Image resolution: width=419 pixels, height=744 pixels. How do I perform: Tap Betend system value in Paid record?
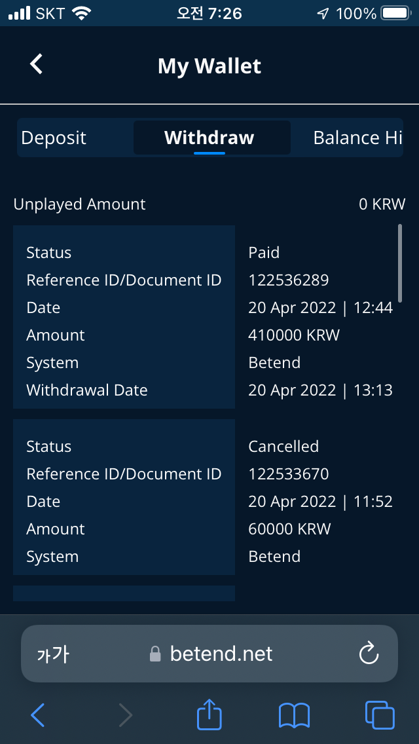(x=274, y=363)
